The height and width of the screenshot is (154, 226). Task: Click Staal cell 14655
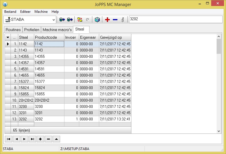click(x=26, y=75)
